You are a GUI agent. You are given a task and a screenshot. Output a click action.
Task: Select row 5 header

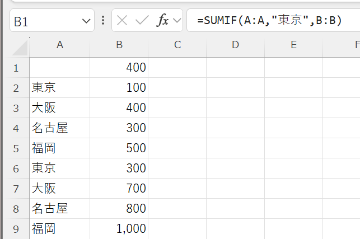click(x=16, y=148)
